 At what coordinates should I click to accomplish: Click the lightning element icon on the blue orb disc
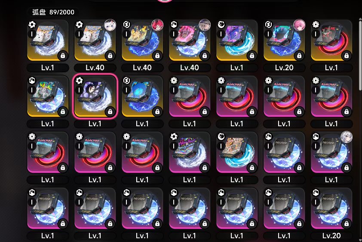(126, 81)
